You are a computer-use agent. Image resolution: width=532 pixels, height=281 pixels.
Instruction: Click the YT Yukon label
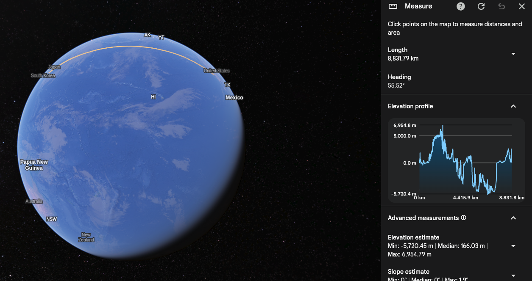pos(161,38)
